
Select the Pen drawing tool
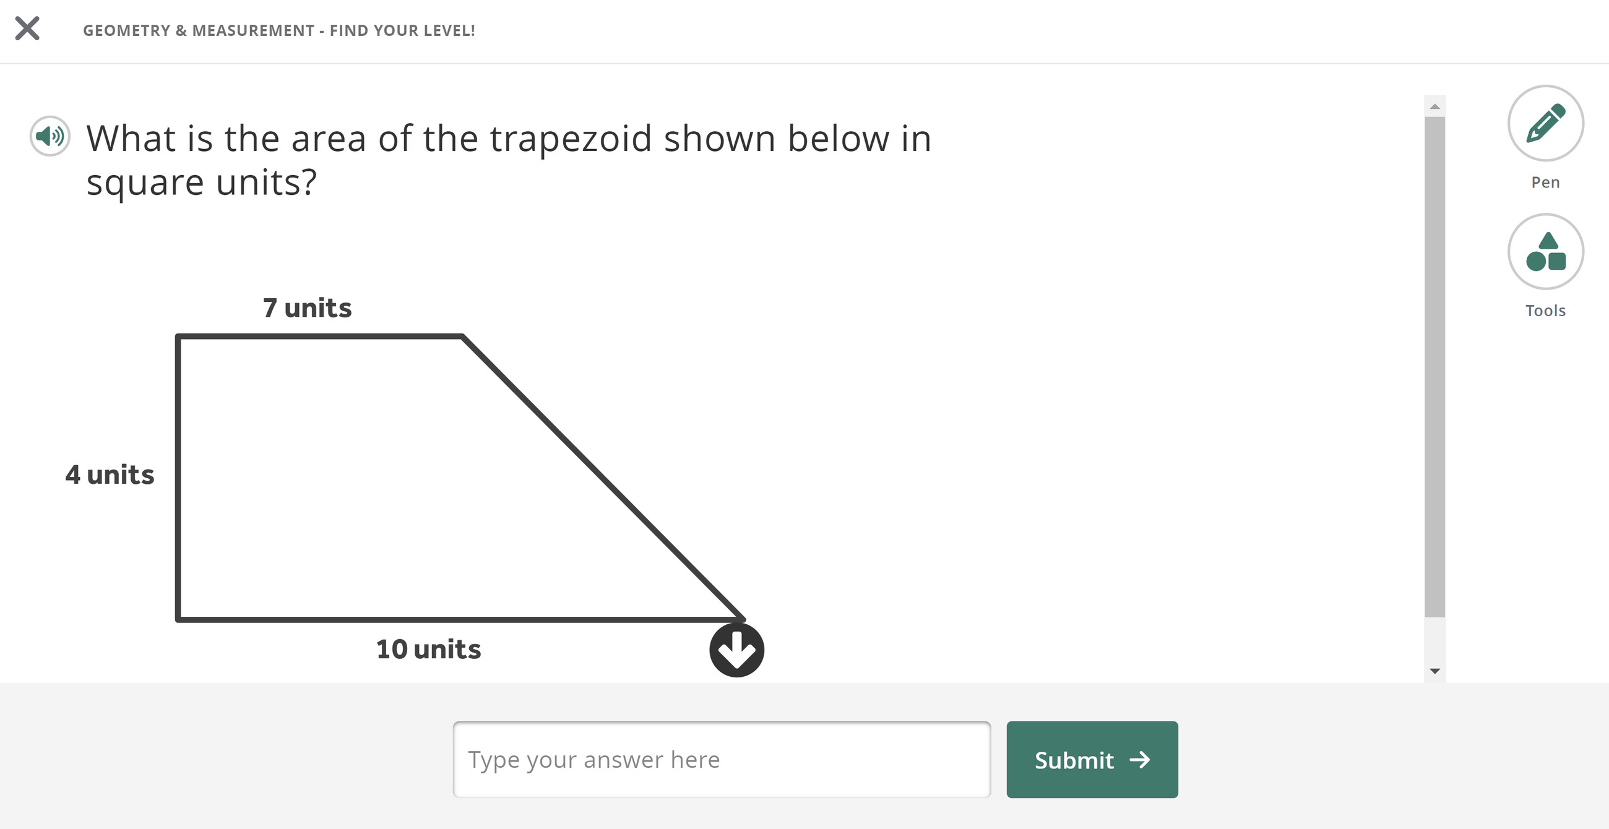1545,123
